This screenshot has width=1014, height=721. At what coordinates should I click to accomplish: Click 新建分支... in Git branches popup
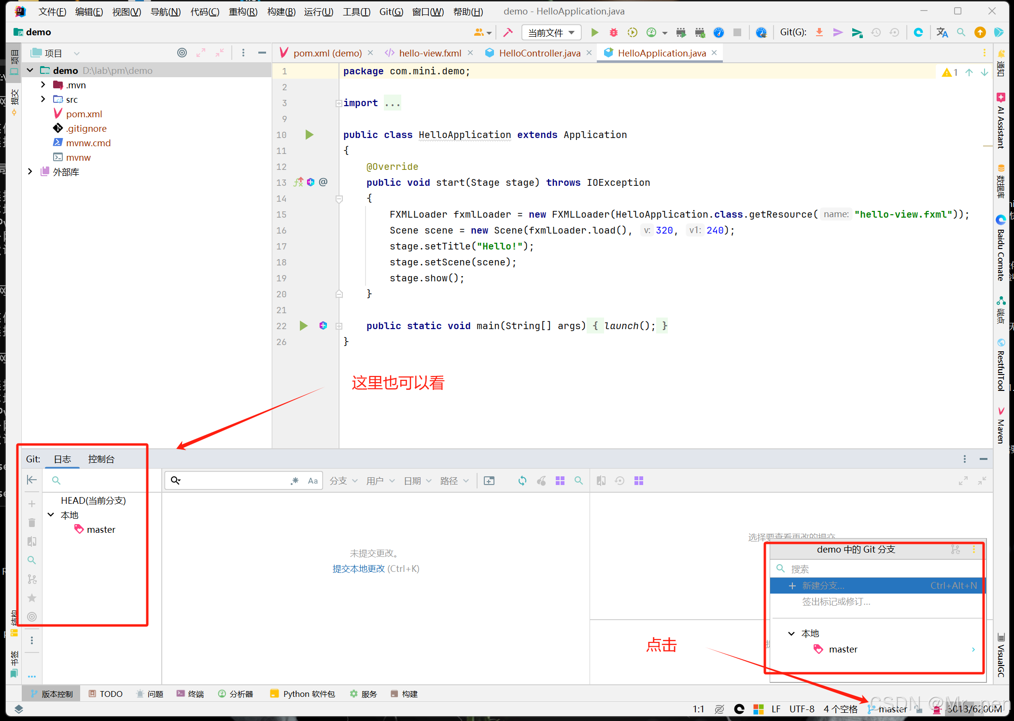coord(823,585)
